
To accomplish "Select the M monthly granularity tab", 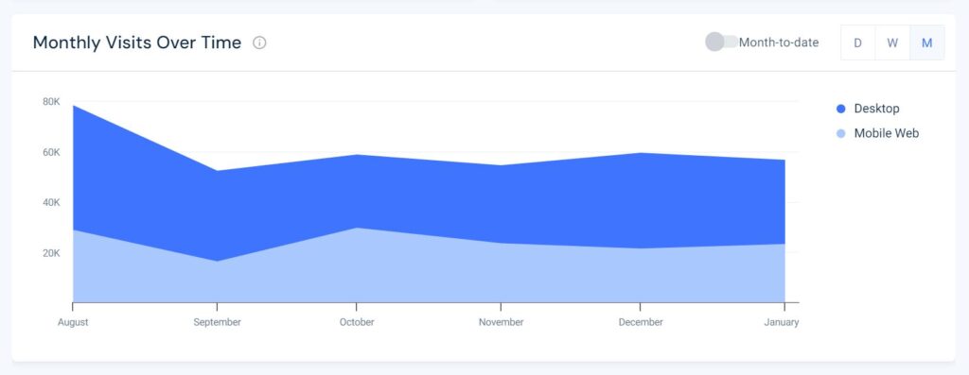I will coord(927,43).
